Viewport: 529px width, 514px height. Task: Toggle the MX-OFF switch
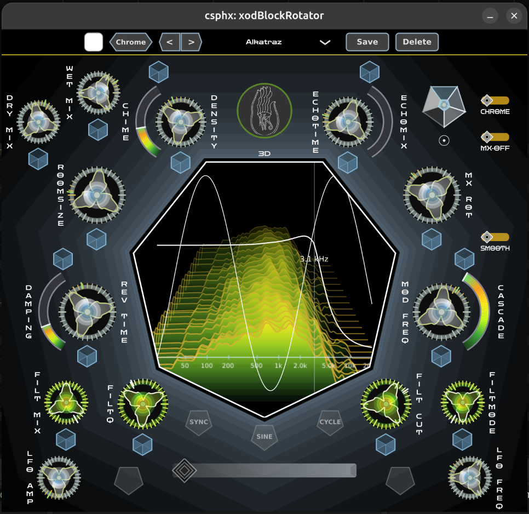495,137
